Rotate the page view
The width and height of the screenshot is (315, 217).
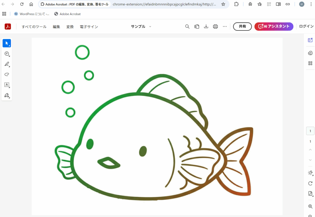[x=310, y=183]
